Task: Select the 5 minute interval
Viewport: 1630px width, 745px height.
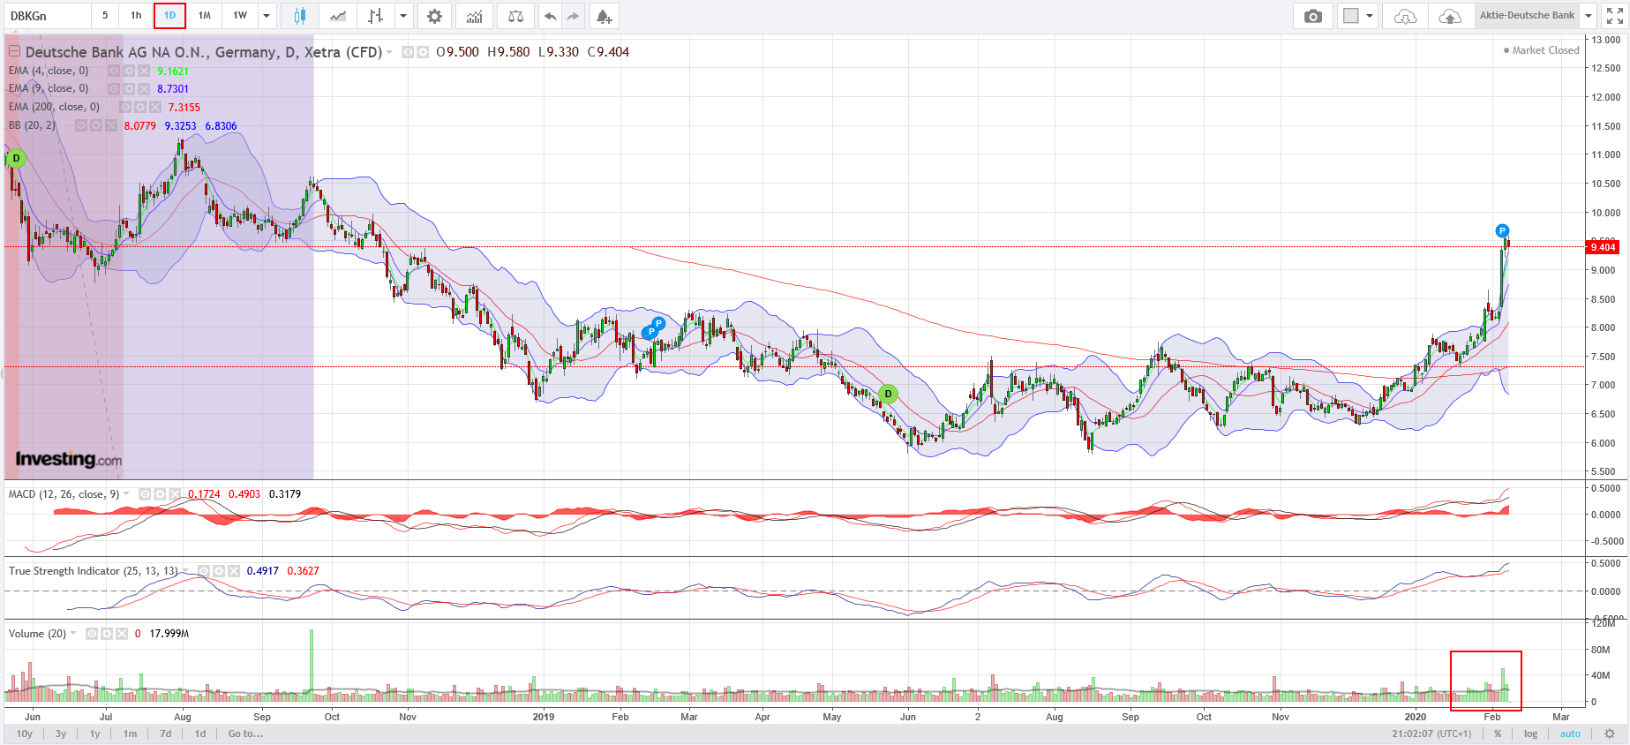Action: (105, 16)
